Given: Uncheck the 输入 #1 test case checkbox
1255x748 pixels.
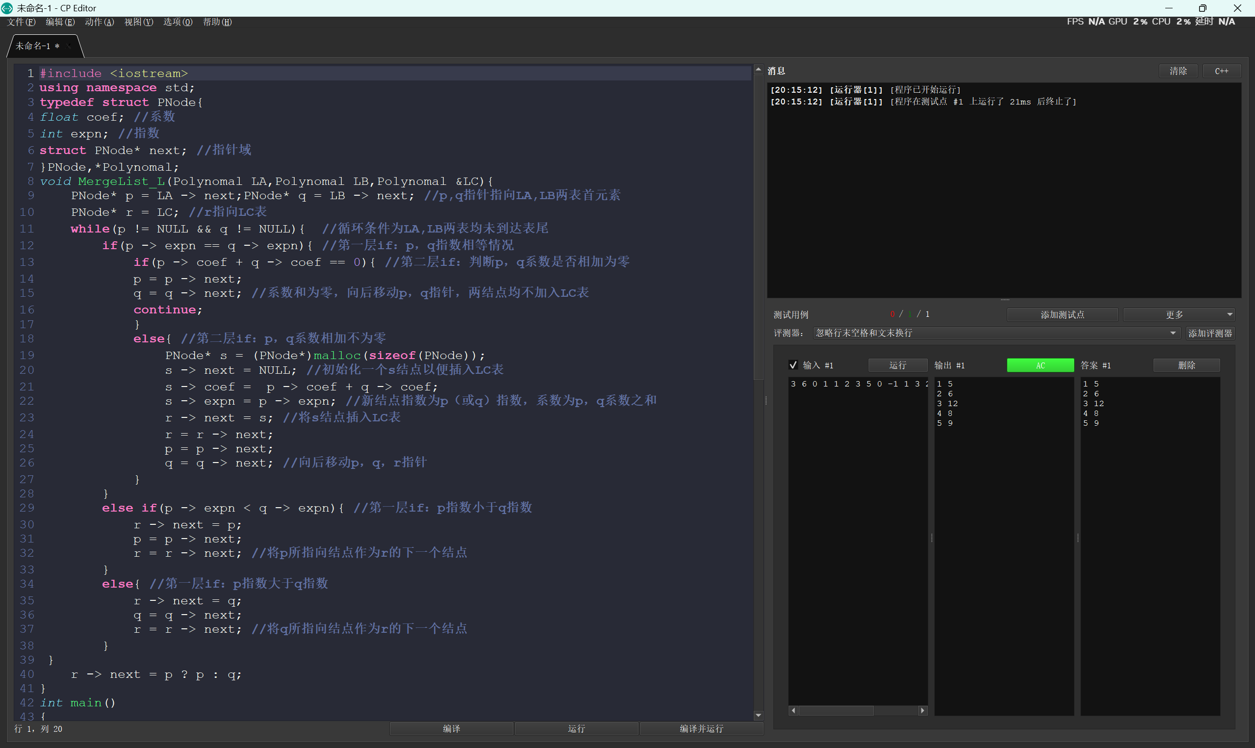Looking at the screenshot, I should 793,365.
